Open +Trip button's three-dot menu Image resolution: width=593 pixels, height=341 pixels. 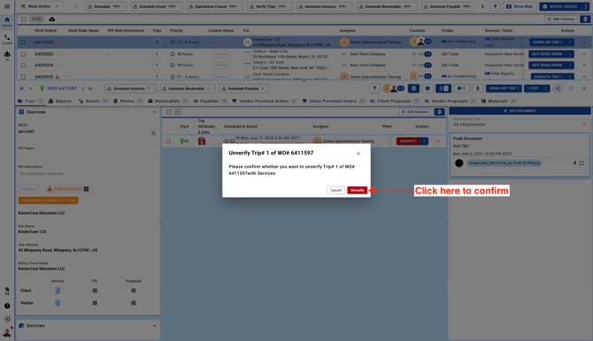(x=545, y=88)
